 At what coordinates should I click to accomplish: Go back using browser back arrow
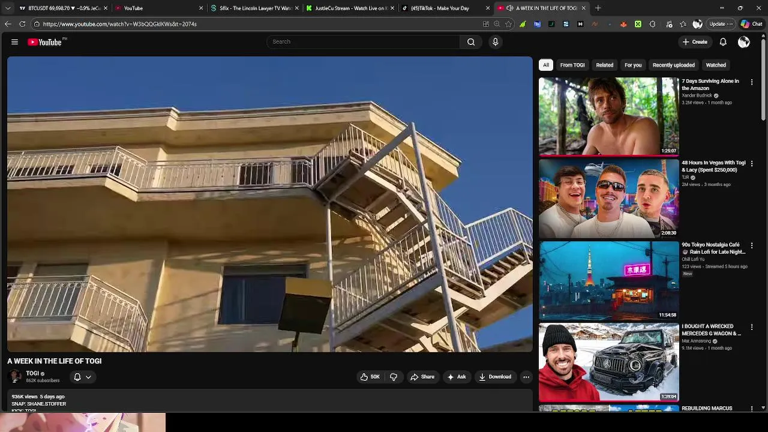pos(8,24)
